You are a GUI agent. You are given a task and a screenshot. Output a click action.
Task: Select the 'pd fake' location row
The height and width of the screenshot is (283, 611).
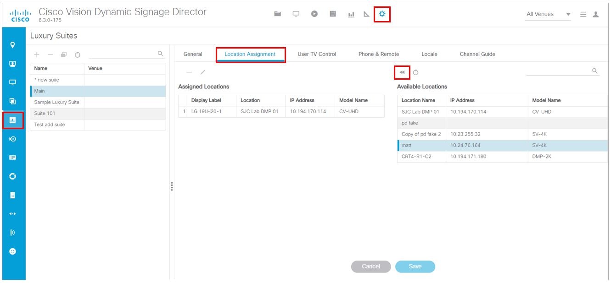[x=502, y=123]
